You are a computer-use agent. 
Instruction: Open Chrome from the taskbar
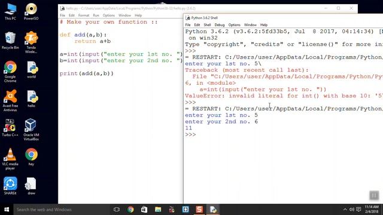point(130,210)
